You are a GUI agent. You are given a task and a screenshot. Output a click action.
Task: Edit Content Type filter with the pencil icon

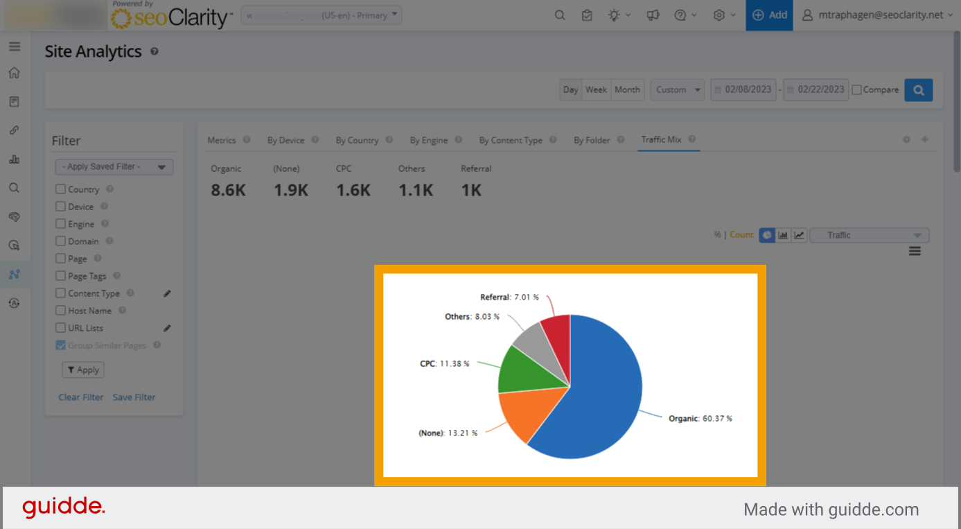click(x=166, y=293)
